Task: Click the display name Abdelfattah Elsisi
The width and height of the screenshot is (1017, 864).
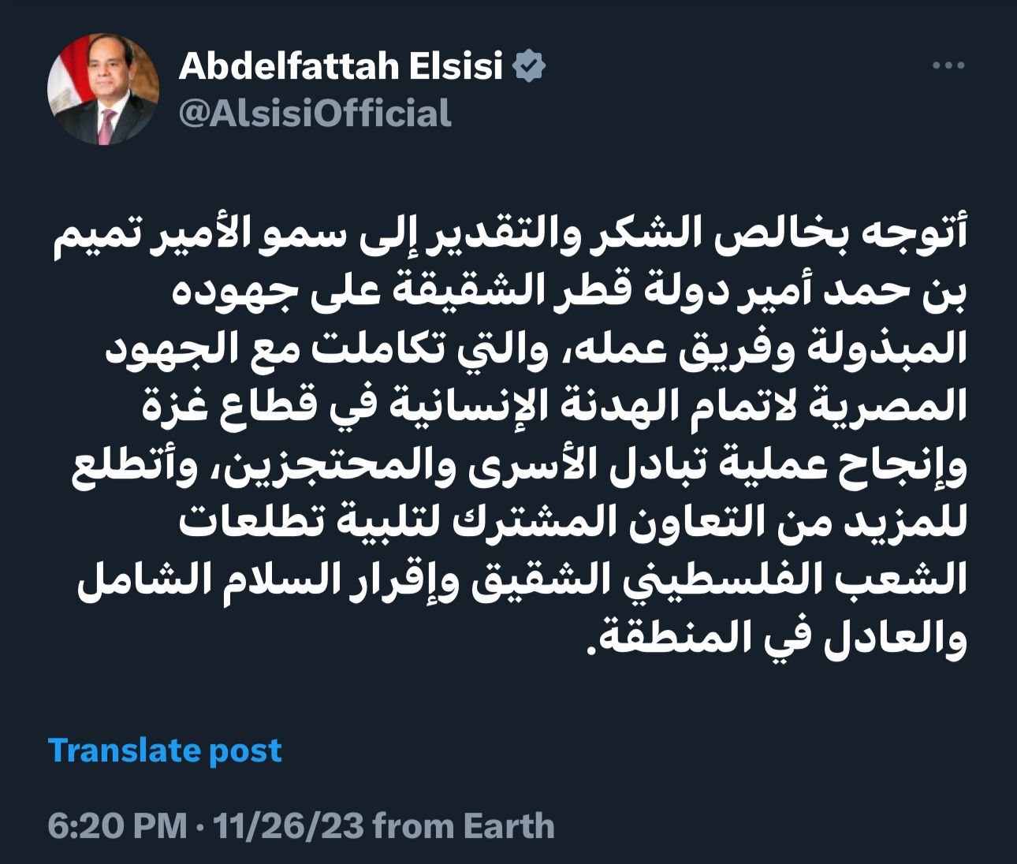Action: click(x=341, y=66)
